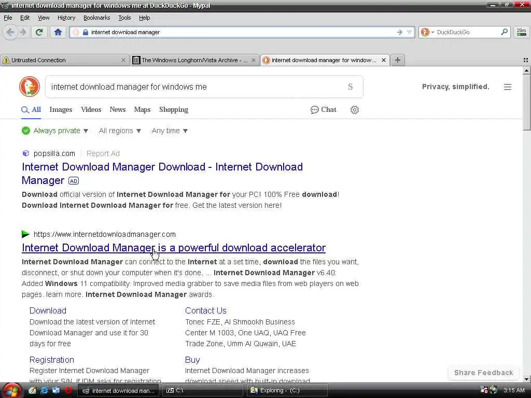Expand the All regions dropdown

point(120,131)
